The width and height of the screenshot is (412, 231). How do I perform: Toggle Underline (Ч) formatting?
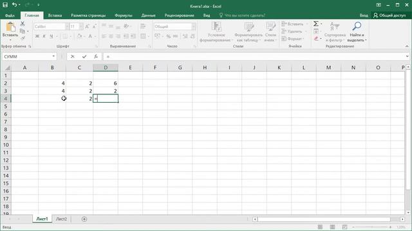click(x=51, y=36)
